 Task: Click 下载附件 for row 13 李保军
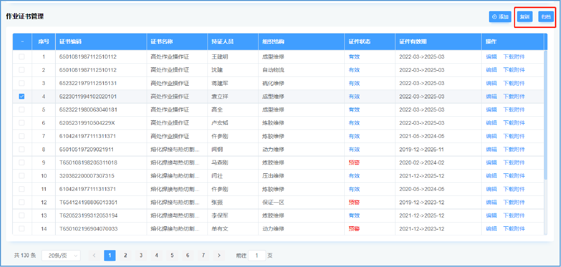pyautogui.click(x=514, y=215)
